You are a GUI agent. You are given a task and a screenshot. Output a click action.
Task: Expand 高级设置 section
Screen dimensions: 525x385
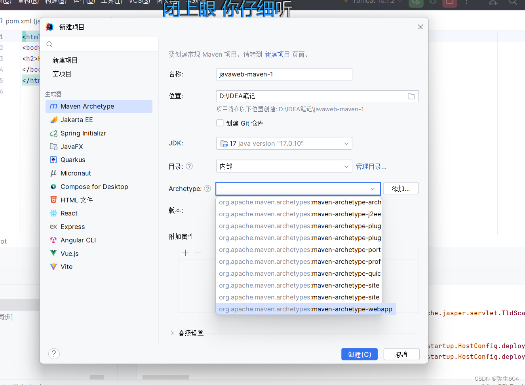coord(172,333)
